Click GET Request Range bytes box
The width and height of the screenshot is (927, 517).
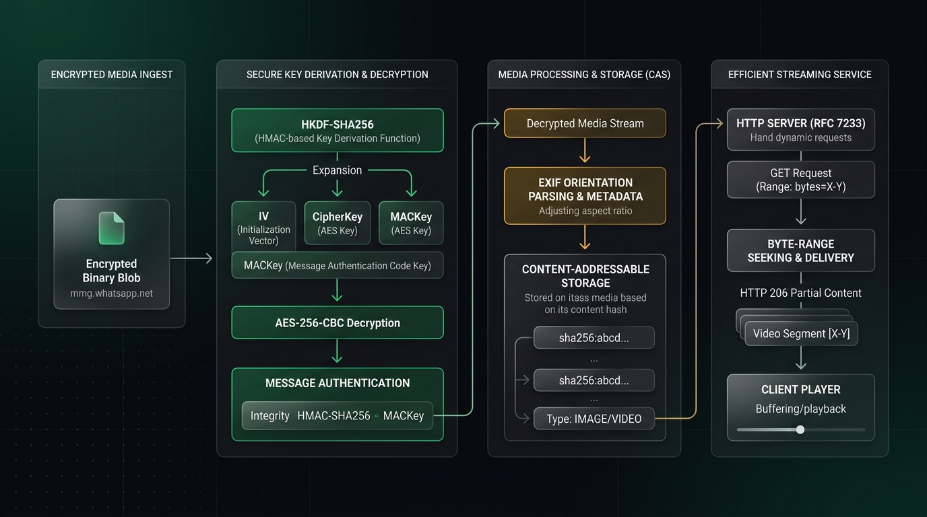tap(801, 180)
